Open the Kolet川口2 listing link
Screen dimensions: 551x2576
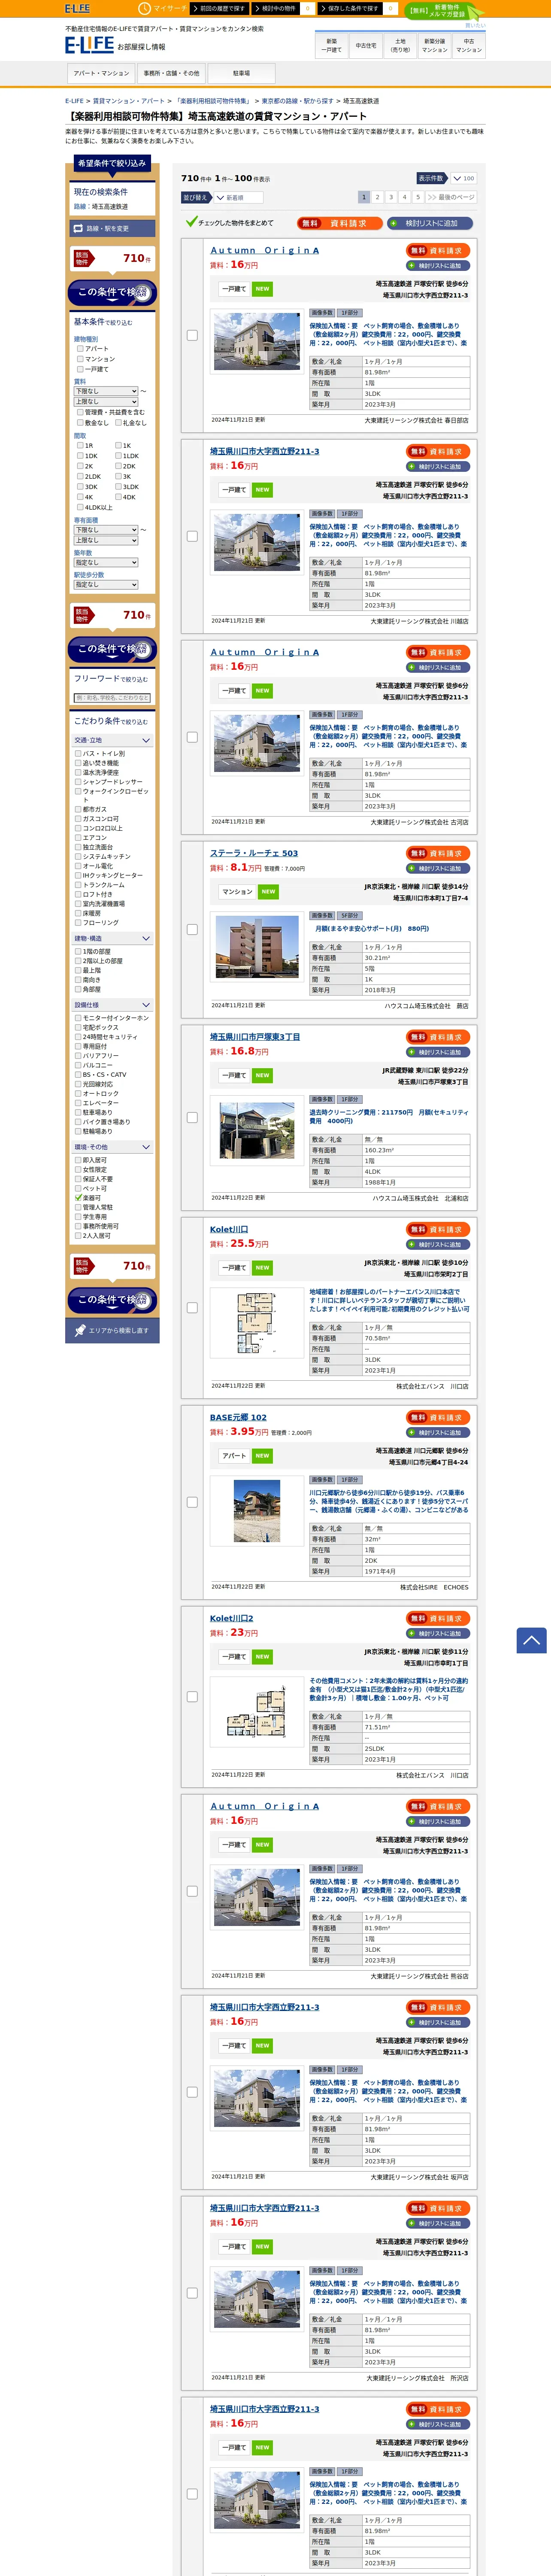coord(231,1618)
